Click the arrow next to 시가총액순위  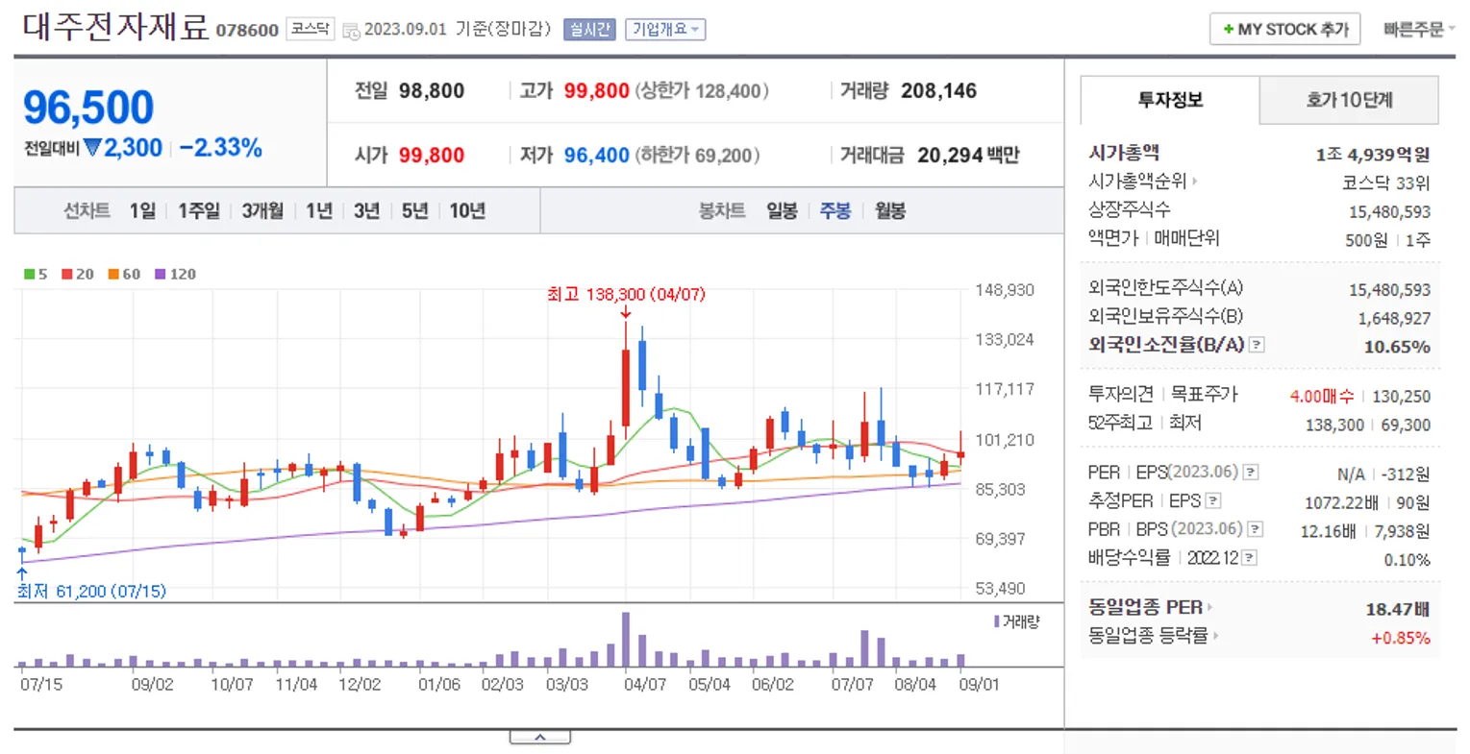point(1195,182)
